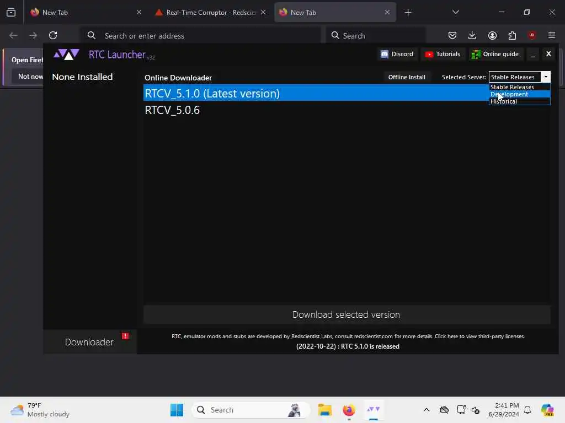Open Firefox from the taskbar
This screenshot has height=423, width=565.
pyautogui.click(x=349, y=410)
